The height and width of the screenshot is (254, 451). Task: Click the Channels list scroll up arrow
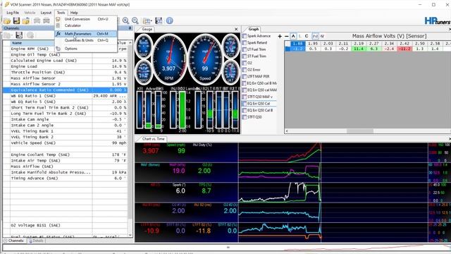tap(130, 42)
